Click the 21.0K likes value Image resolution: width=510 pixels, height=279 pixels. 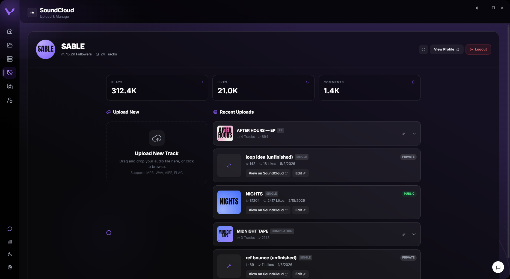[x=228, y=91]
